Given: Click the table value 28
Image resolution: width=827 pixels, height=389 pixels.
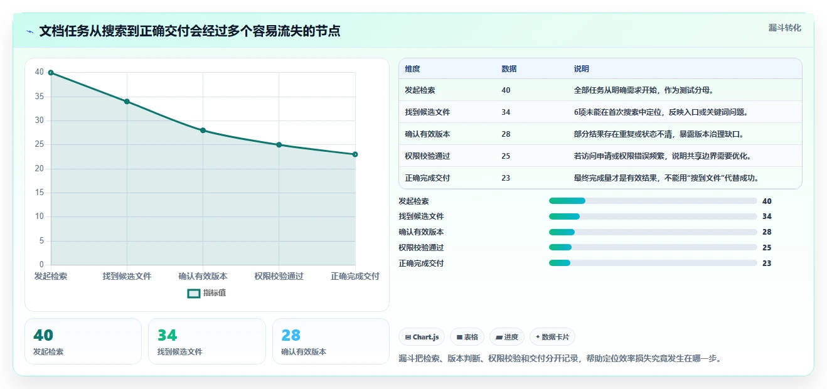Looking at the screenshot, I should [506, 134].
